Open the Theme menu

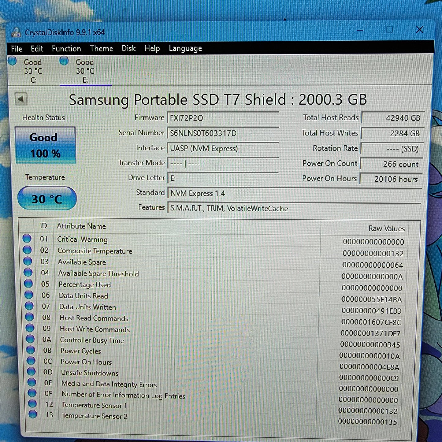101,48
